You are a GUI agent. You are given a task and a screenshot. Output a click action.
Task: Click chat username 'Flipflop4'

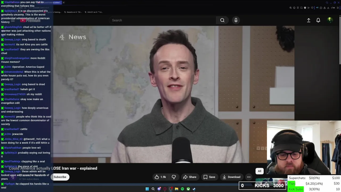pyautogui.click(x=9, y=184)
